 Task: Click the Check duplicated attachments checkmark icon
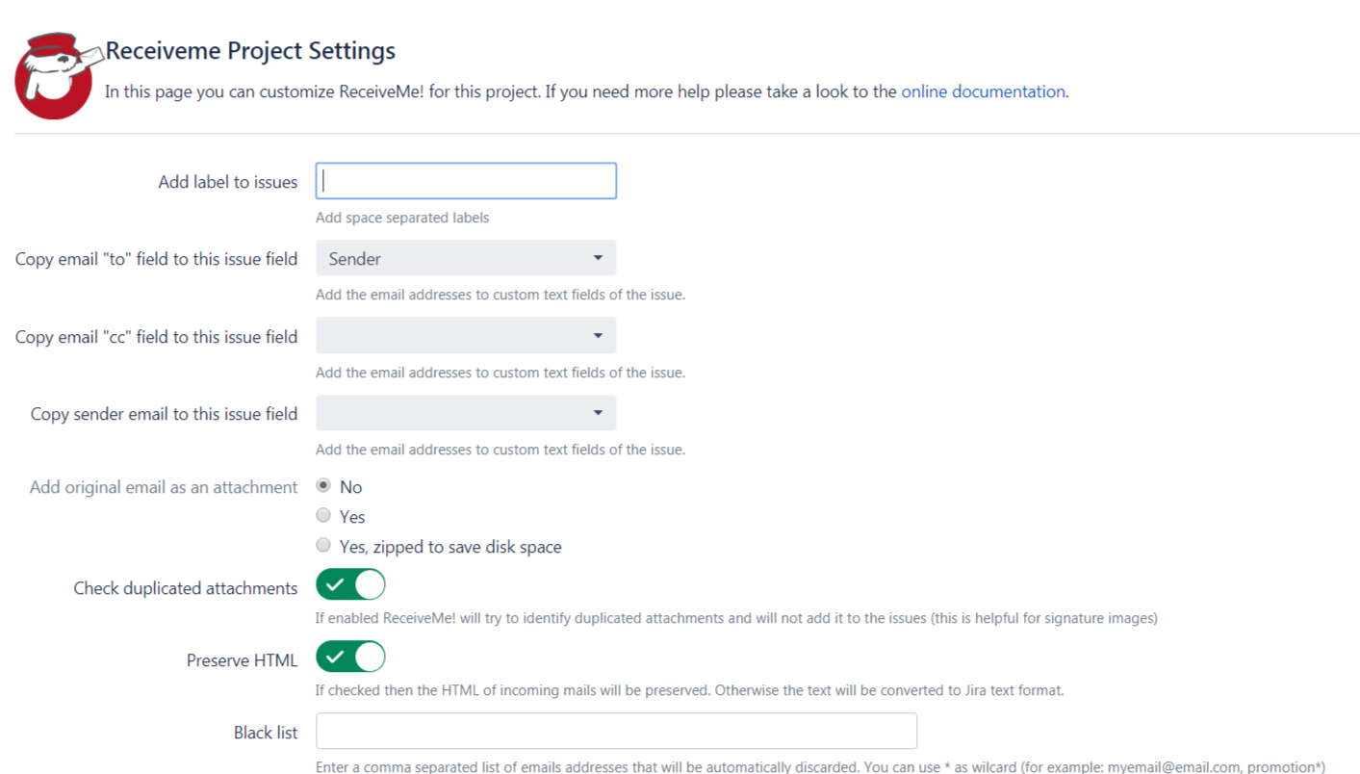(x=335, y=584)
